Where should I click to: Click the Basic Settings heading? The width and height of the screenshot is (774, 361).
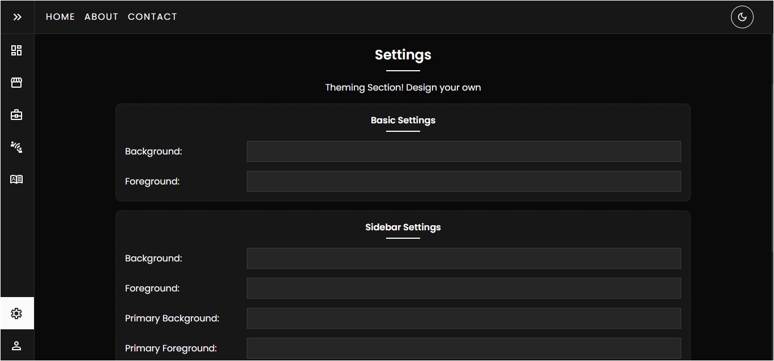coord(403,121)
